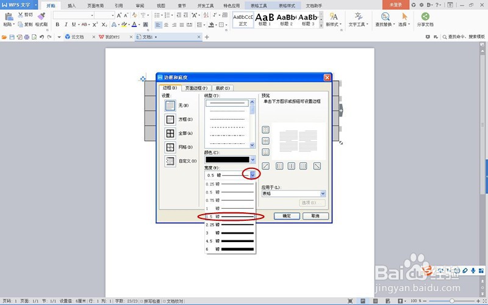
Task: Toggle diagonal-down border button in preview
Action: pos(317,166)
